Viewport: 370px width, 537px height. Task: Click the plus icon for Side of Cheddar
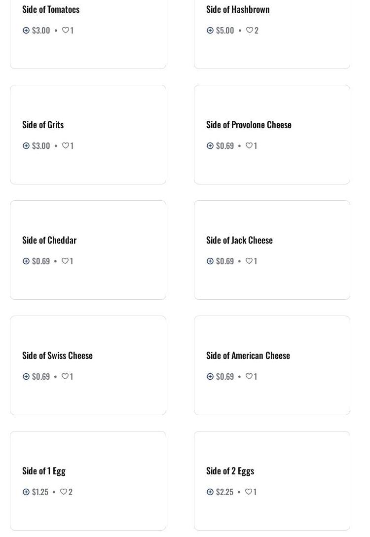click(x=26, y=261)
